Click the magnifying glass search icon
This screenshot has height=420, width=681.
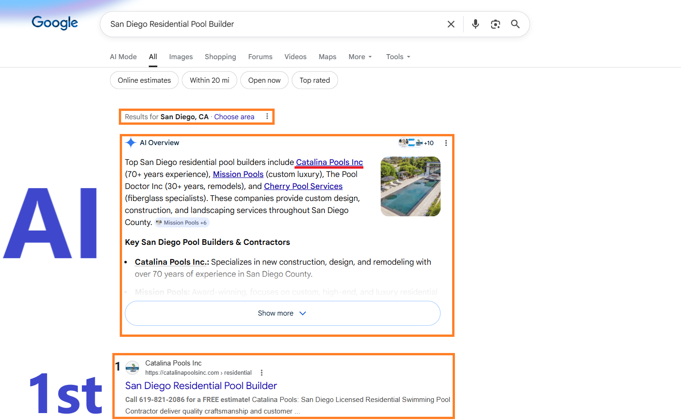pyautogui.click(x=515, y=24)
